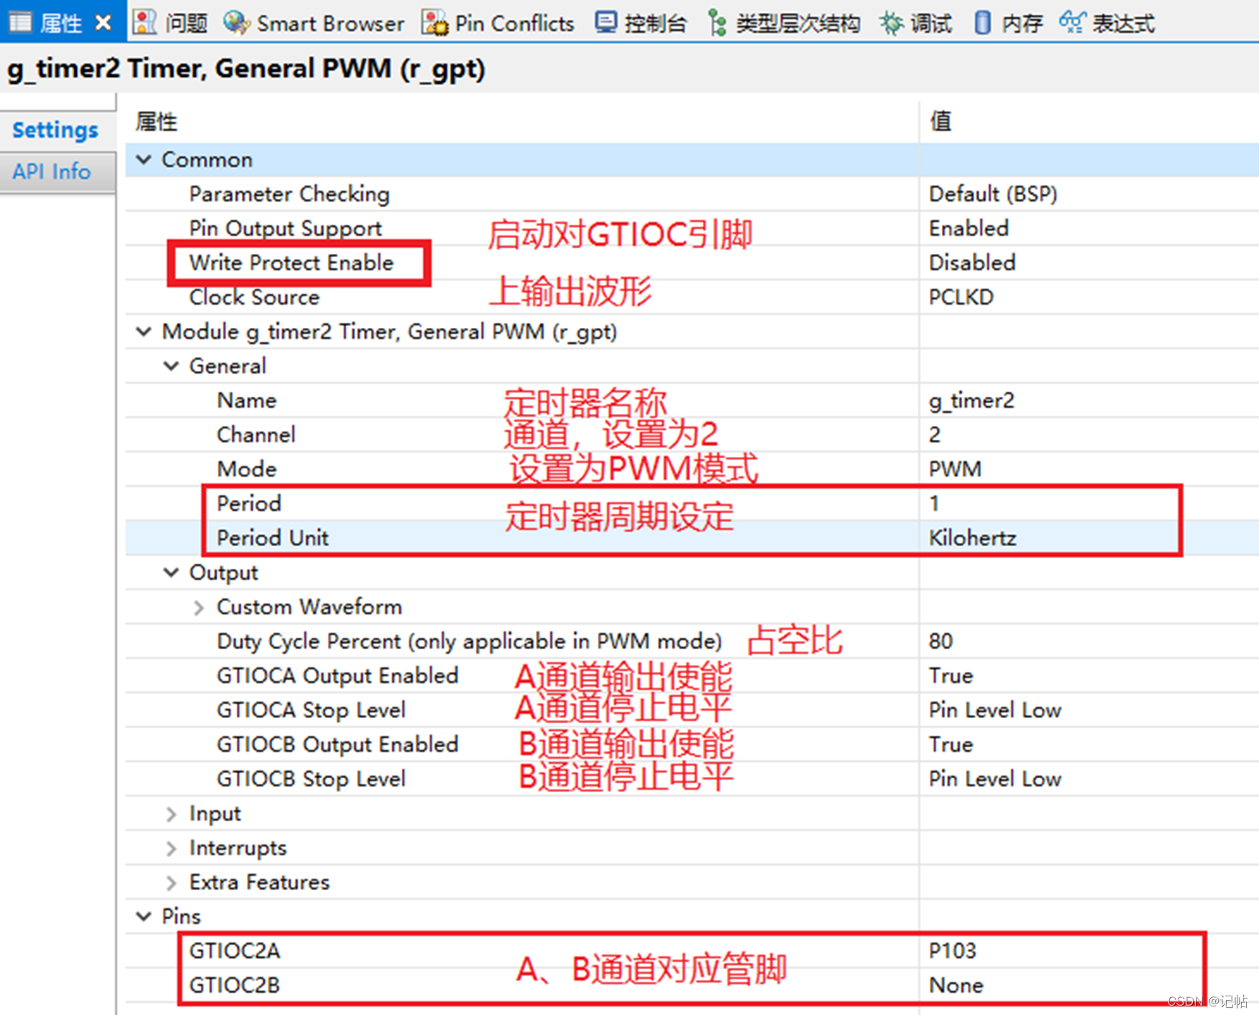
Task: Select the Pin Output Support property
Action: pyautogui.click(x=286, y=228)
